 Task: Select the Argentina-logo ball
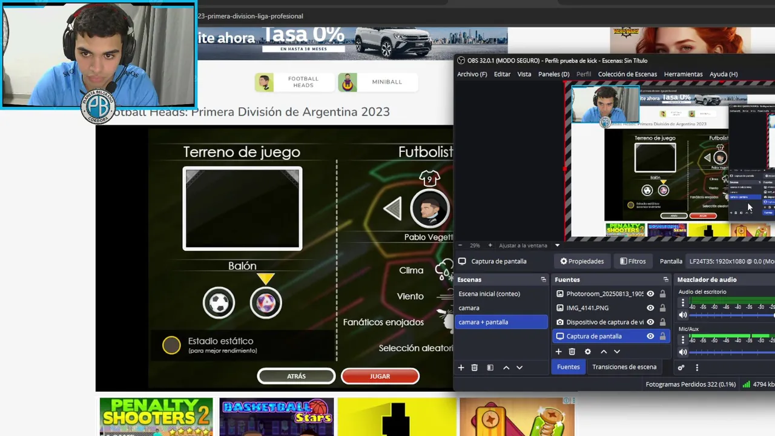coord(266,302)
